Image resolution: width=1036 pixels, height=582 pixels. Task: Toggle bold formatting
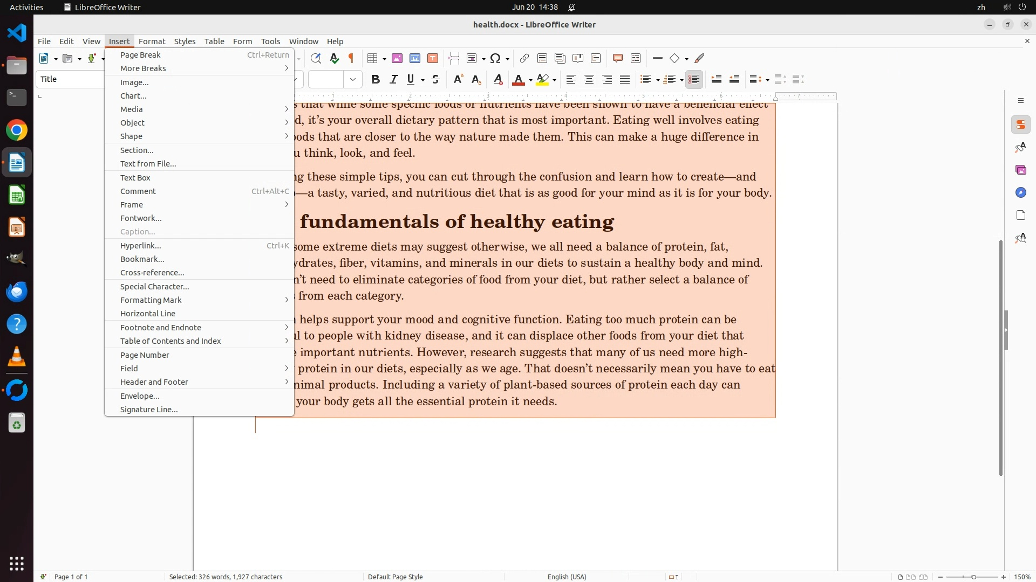[x=376, y=80]
